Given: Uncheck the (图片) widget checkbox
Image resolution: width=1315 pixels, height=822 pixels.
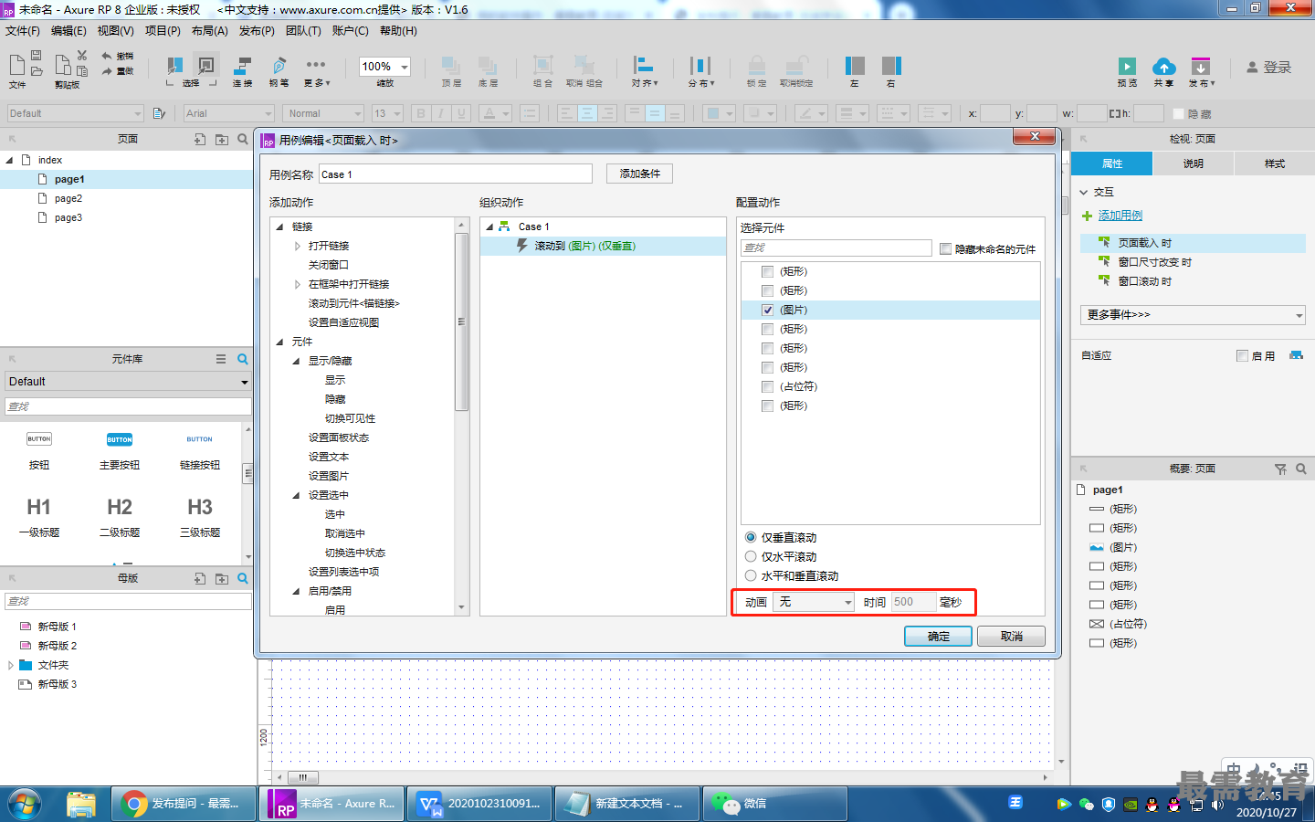Looking at the screenshot, I should 767,310.
